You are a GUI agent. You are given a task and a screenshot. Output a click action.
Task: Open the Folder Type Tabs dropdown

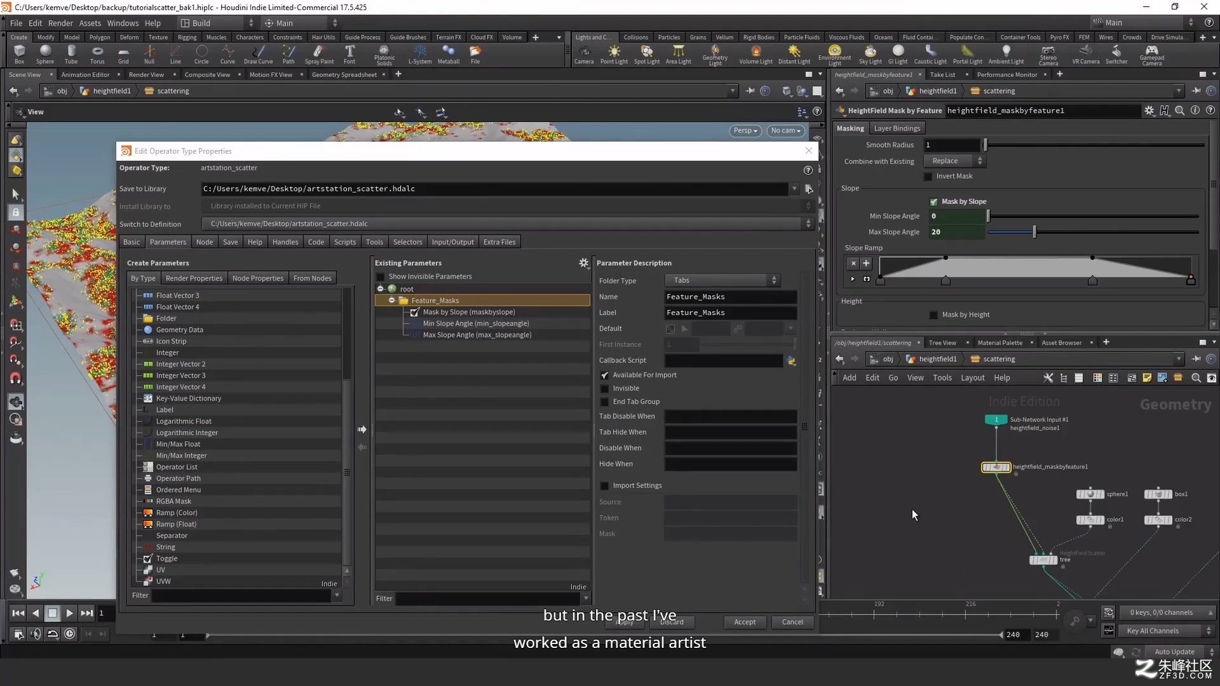722,280
